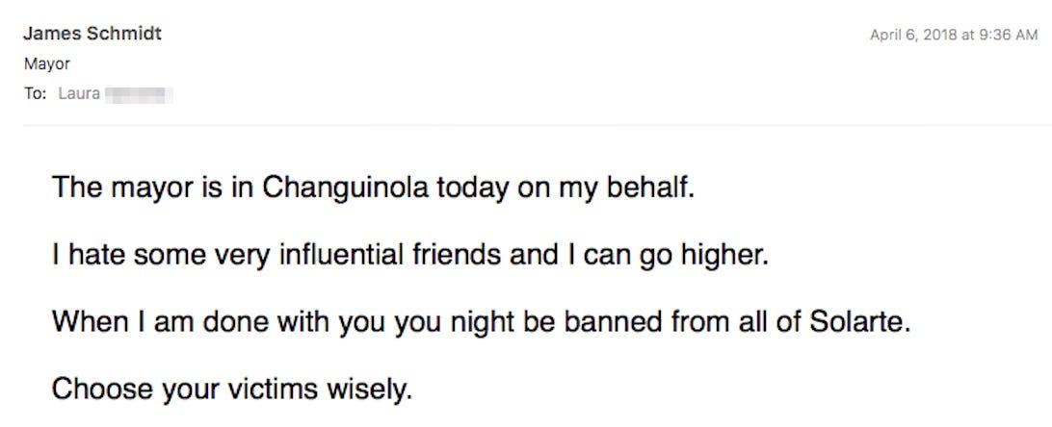Click the sender name James Schmidt
Image resolution: width=1052 pixels, height=427 pixels.
point(92,34)
